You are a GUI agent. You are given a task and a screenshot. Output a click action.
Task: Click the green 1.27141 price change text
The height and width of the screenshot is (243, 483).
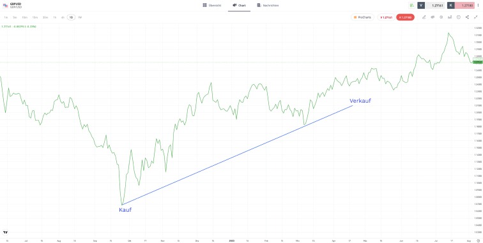[19, 26]
